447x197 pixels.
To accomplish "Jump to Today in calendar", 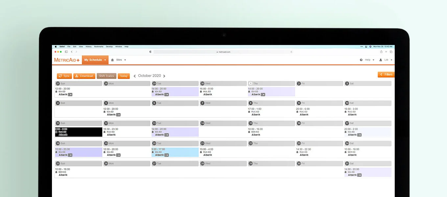I will click(124, 76).
